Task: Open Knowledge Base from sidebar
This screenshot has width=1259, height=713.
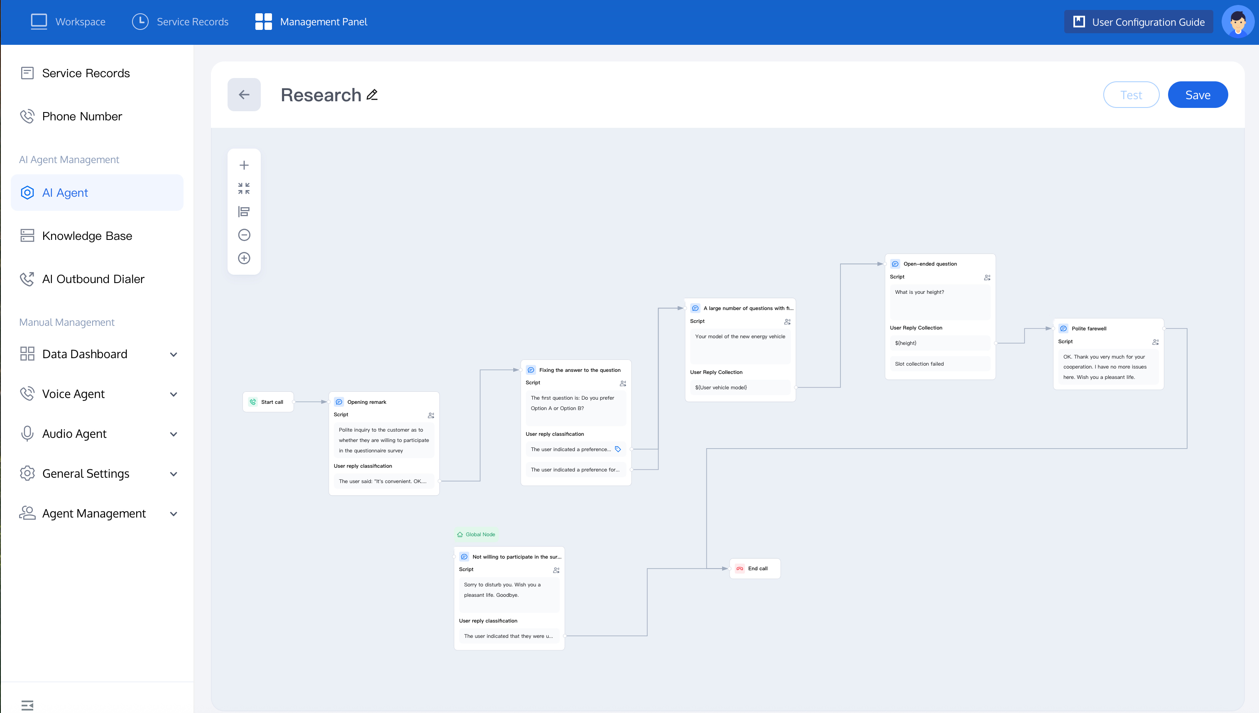Action: click(x=87, y=236)
